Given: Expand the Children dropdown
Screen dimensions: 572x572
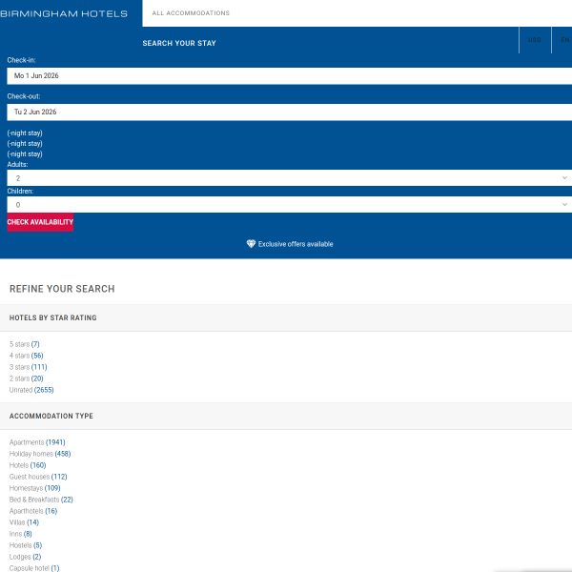Looking at the screenshot, I should click(289, 205).
